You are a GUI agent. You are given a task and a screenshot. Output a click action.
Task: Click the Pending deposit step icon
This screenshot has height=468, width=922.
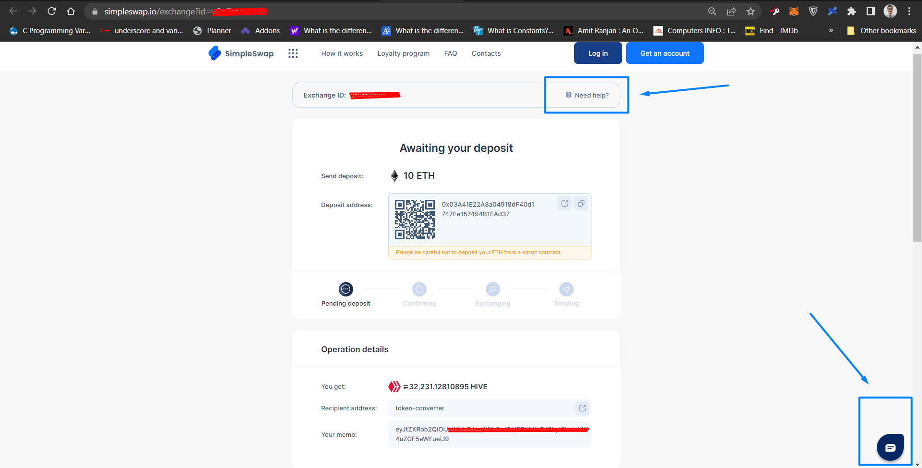pos(346,289)
